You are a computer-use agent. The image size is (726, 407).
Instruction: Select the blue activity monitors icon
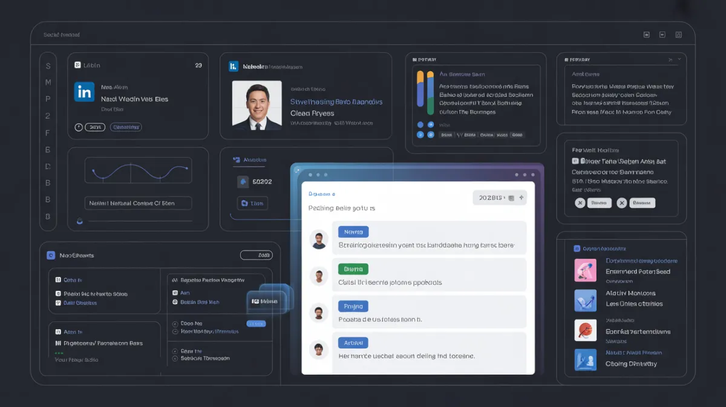[585, 300]
